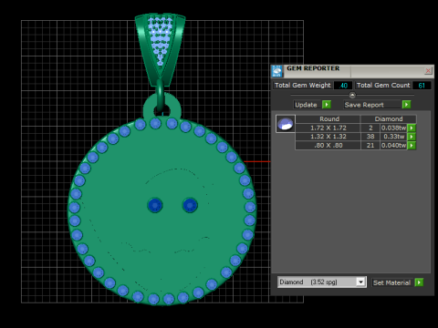438x328 pixels.
Task: Click green arrow next to Update
Action: click(327, 105)
